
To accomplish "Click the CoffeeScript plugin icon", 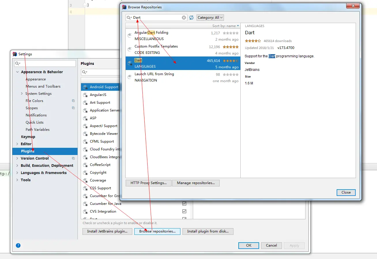I will point(85,165).
